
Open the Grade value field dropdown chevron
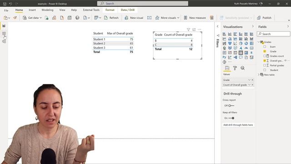pos(249,80)
